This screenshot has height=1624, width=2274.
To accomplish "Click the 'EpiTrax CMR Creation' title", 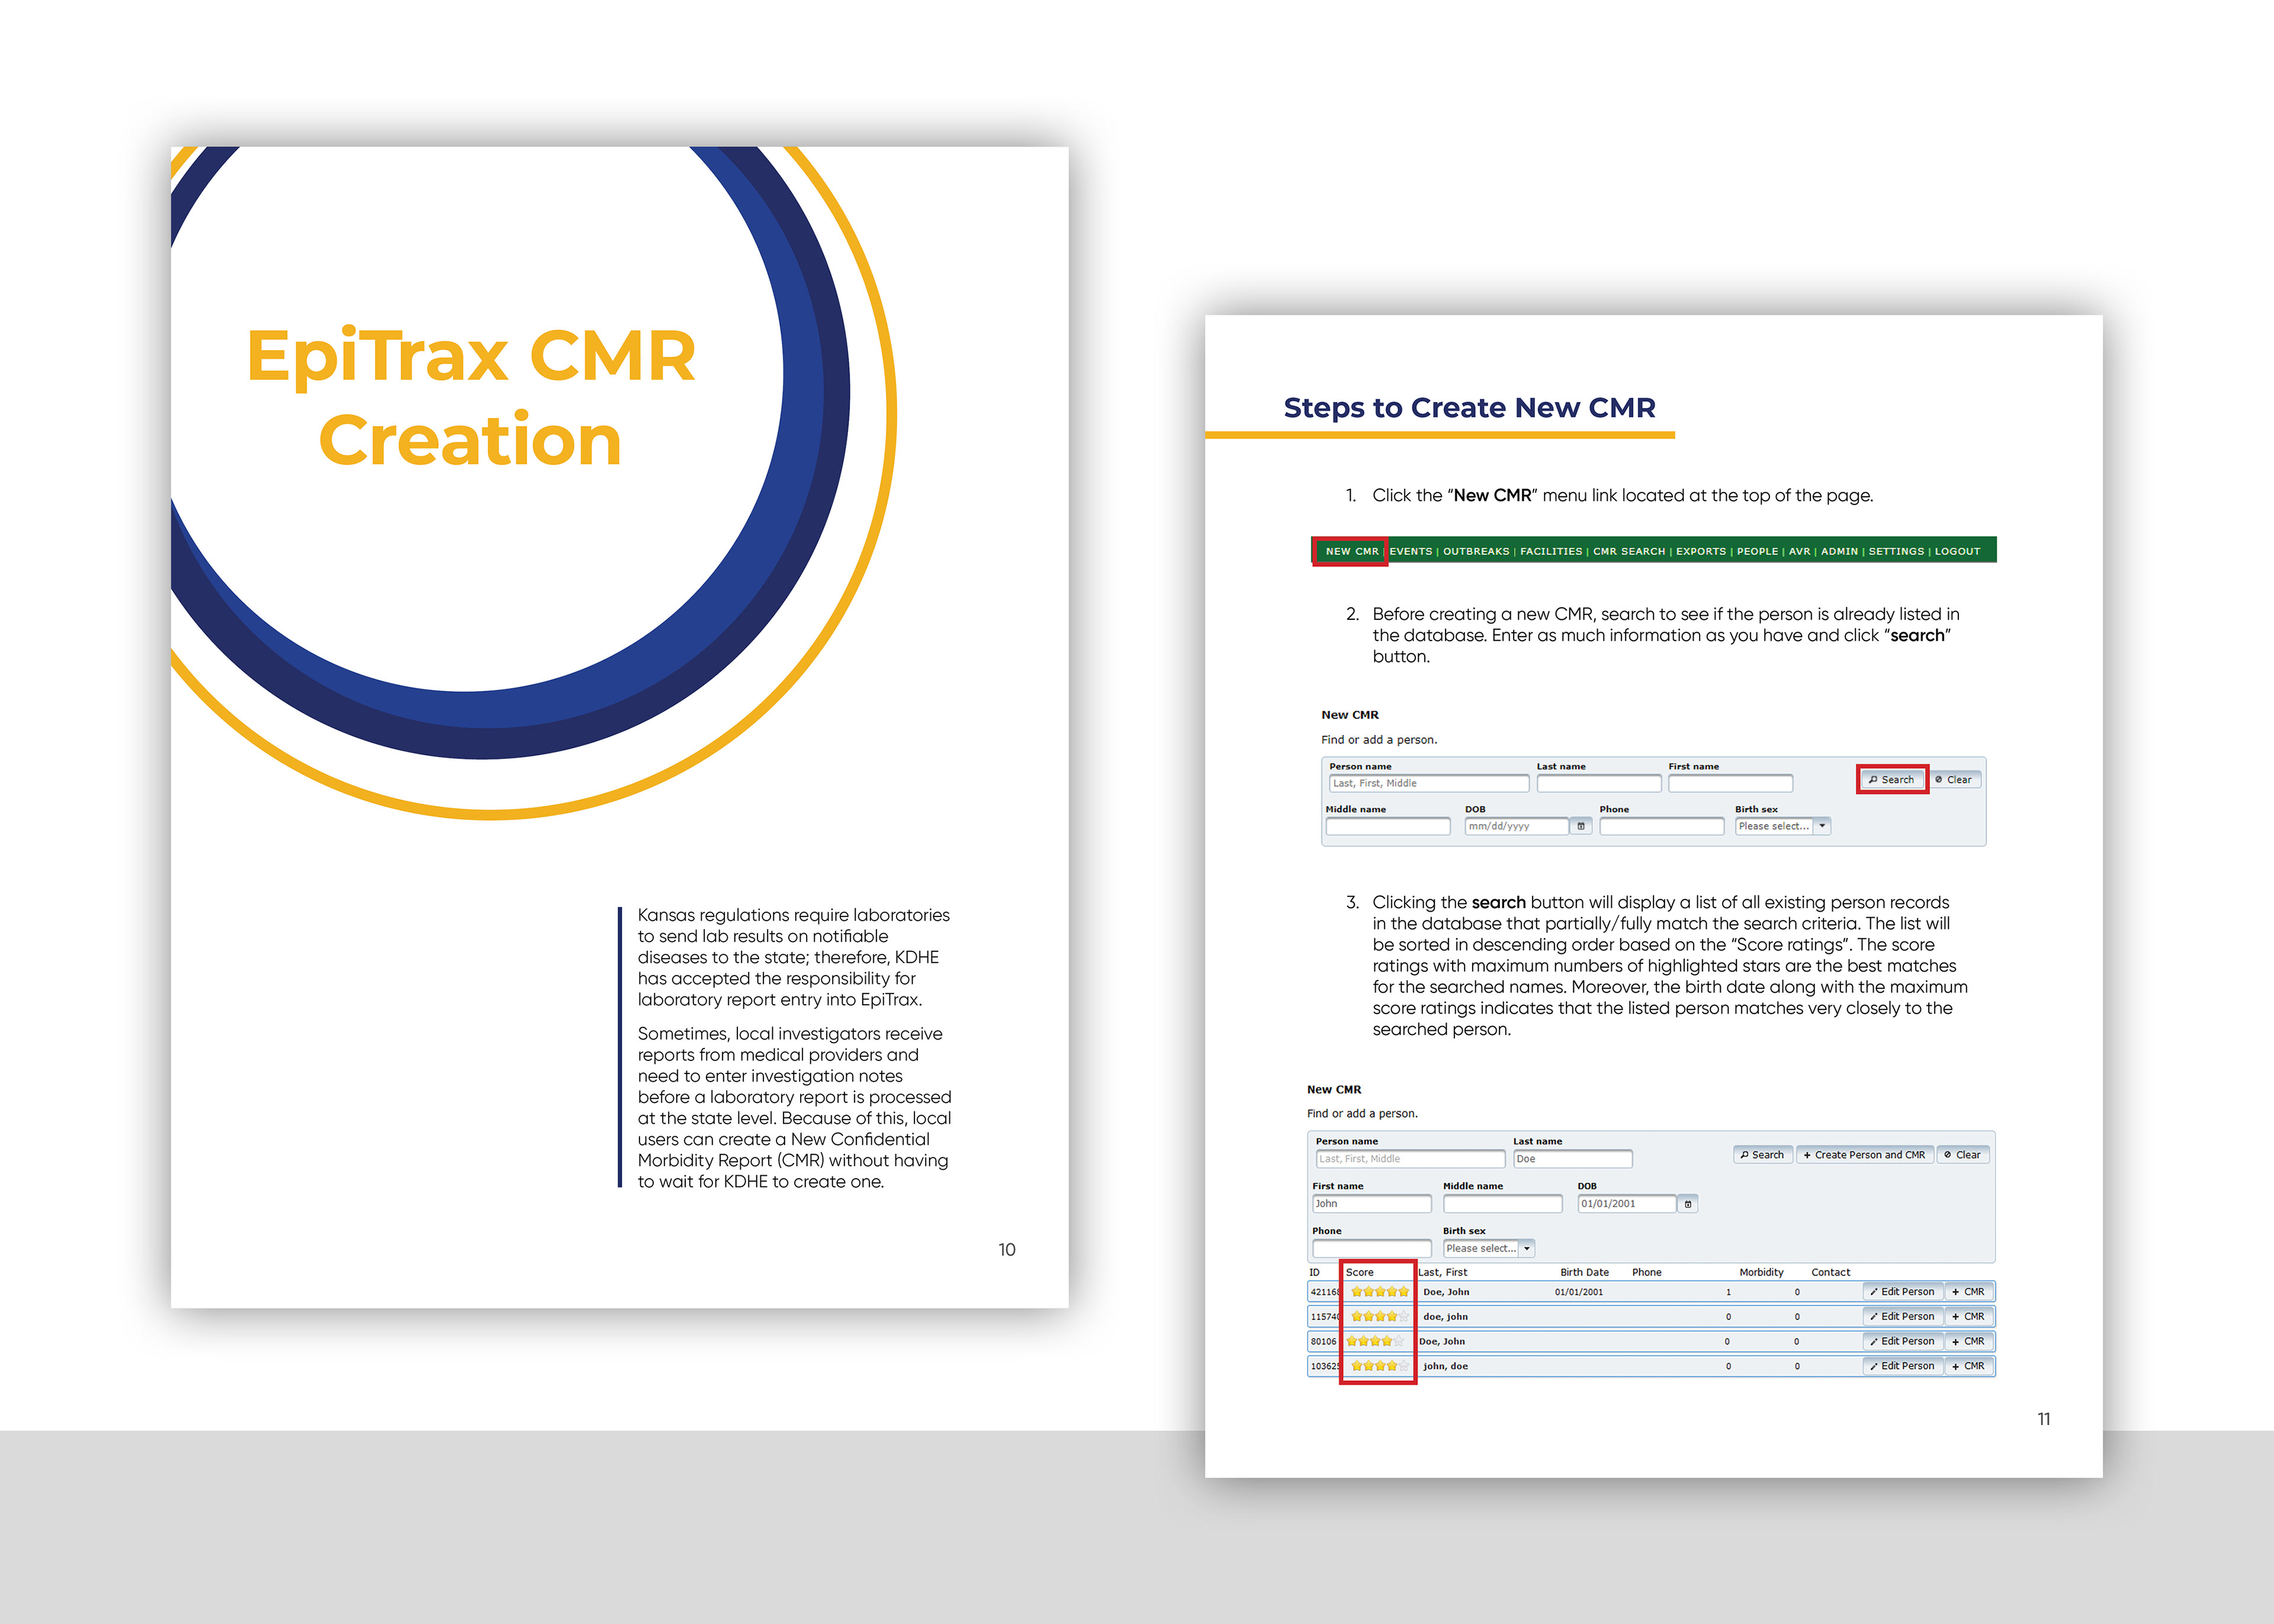I will click(470, 397).
